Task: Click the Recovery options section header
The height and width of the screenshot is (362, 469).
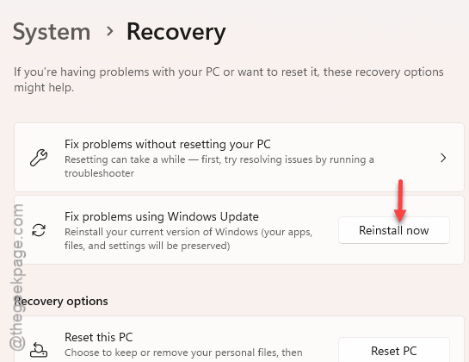Action: click(x=61, y=301)
